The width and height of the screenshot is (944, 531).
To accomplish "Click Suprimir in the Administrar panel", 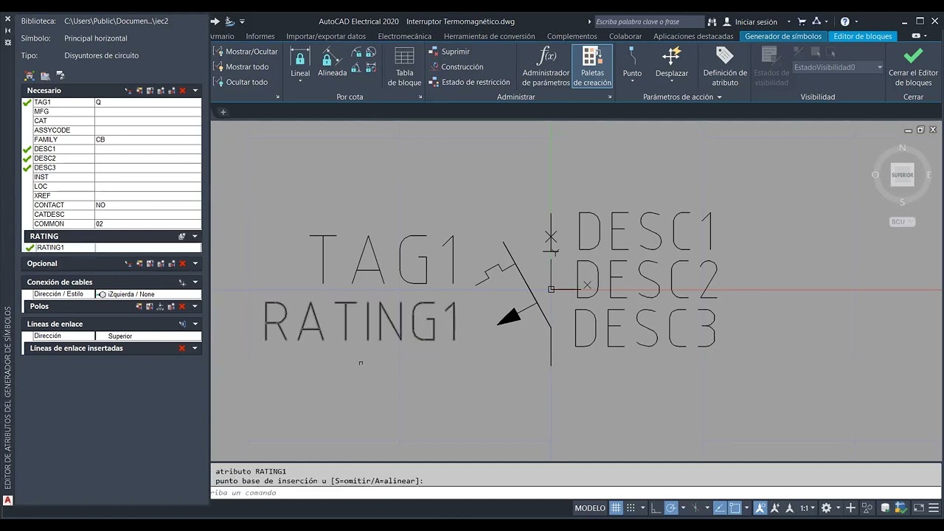I will 449,52.
